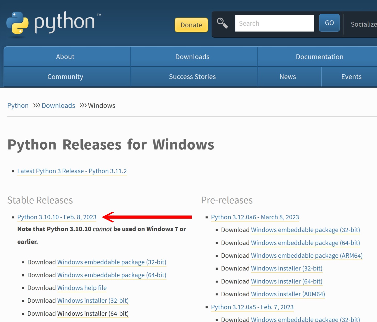Open Latest Python 3 Release - Python 3.11.2
The image size is (377, 322).
72,171
